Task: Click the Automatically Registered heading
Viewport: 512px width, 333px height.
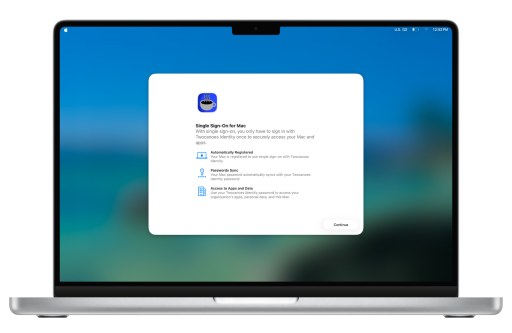Action: pos(231,152)
